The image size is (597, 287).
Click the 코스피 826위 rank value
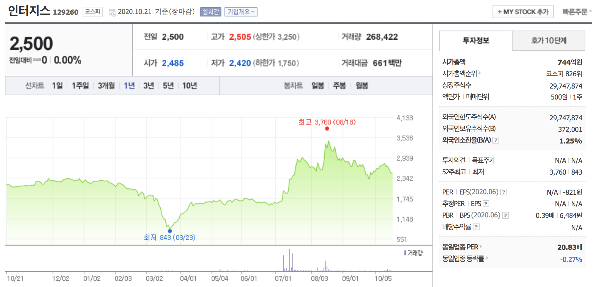(564, 74)
